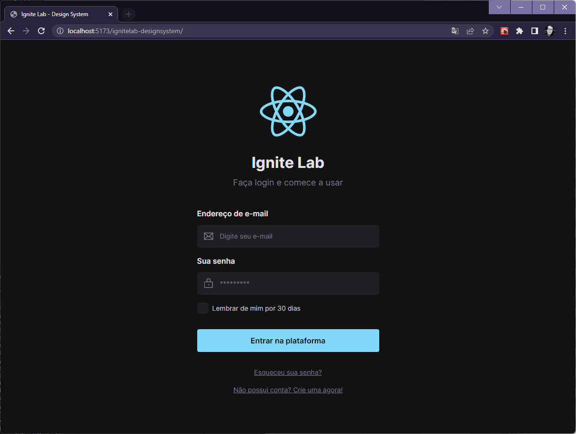Focus the password input field
Screen dimensions: 576x434
point(288,284)
